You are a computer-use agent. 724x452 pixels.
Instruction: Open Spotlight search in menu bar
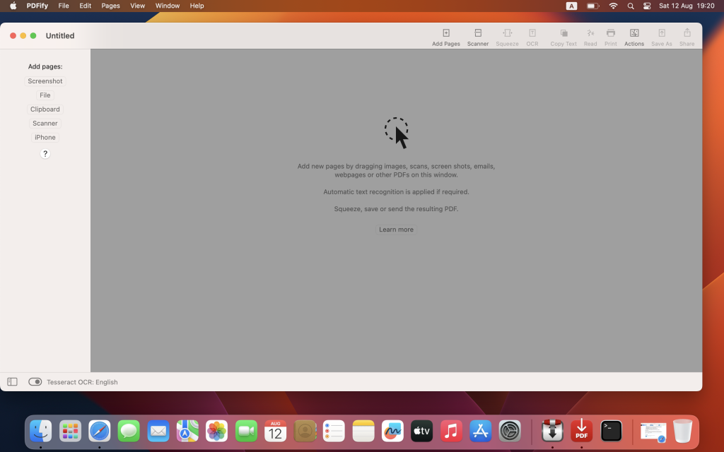630,6
